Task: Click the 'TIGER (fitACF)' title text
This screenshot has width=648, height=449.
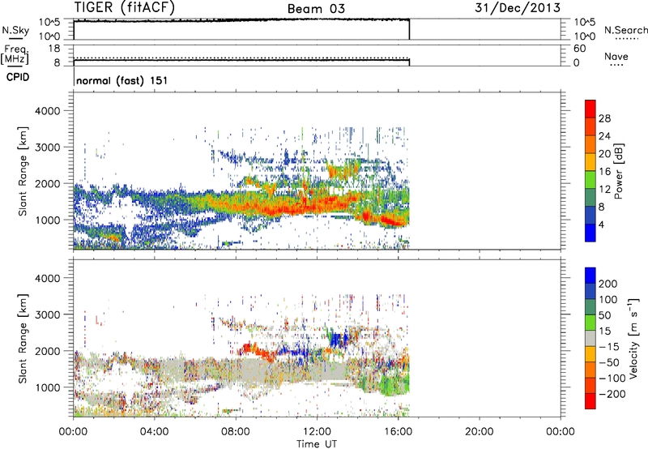Action: coord(125,7)
